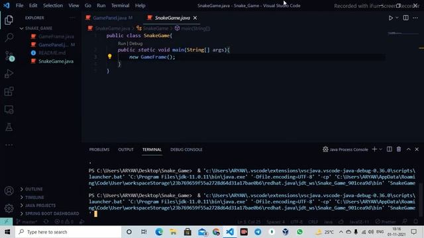The height and width of the screenshot is (238, 424).
Task: Click the editor minimap
Action: point(402,34)
